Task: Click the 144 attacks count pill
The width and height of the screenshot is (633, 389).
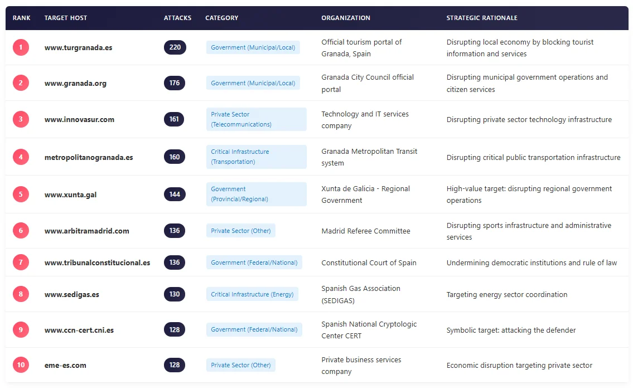Action: tap(175, 194)
